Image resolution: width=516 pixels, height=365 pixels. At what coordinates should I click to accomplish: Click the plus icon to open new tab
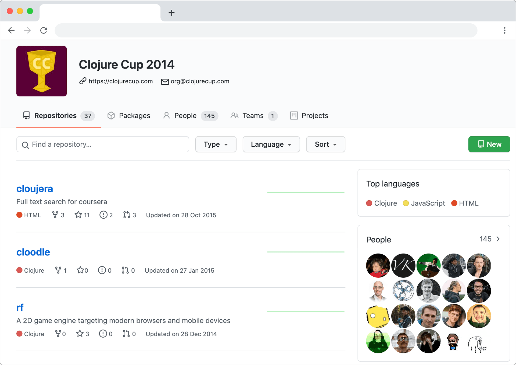(x=171, y=13)
